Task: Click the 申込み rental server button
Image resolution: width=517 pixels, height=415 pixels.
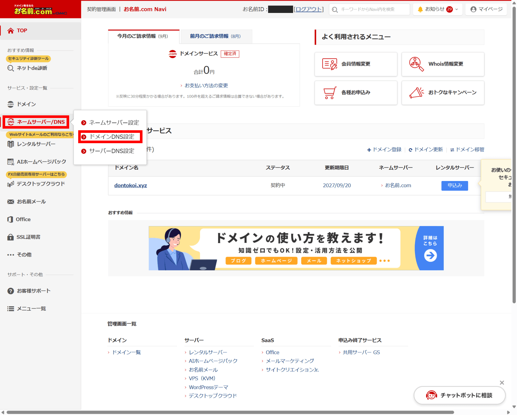Action: pyautogui.click(x=455, y=186)
